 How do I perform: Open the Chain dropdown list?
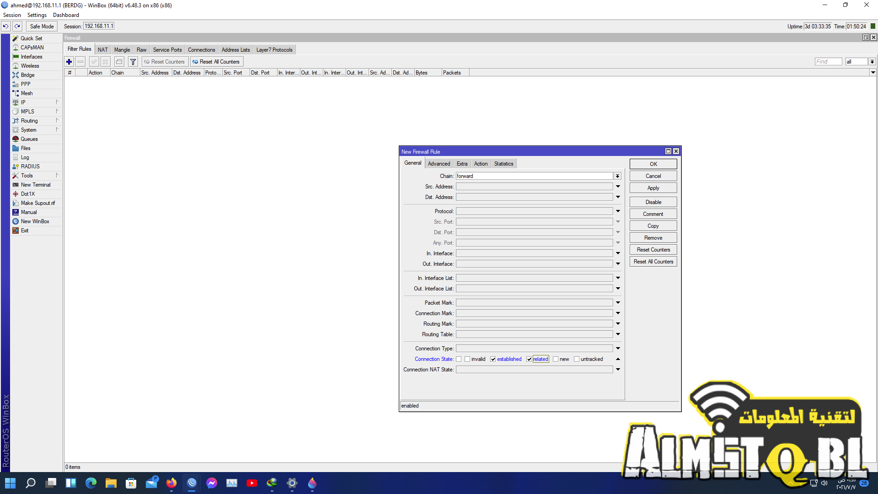click(617, 176)
